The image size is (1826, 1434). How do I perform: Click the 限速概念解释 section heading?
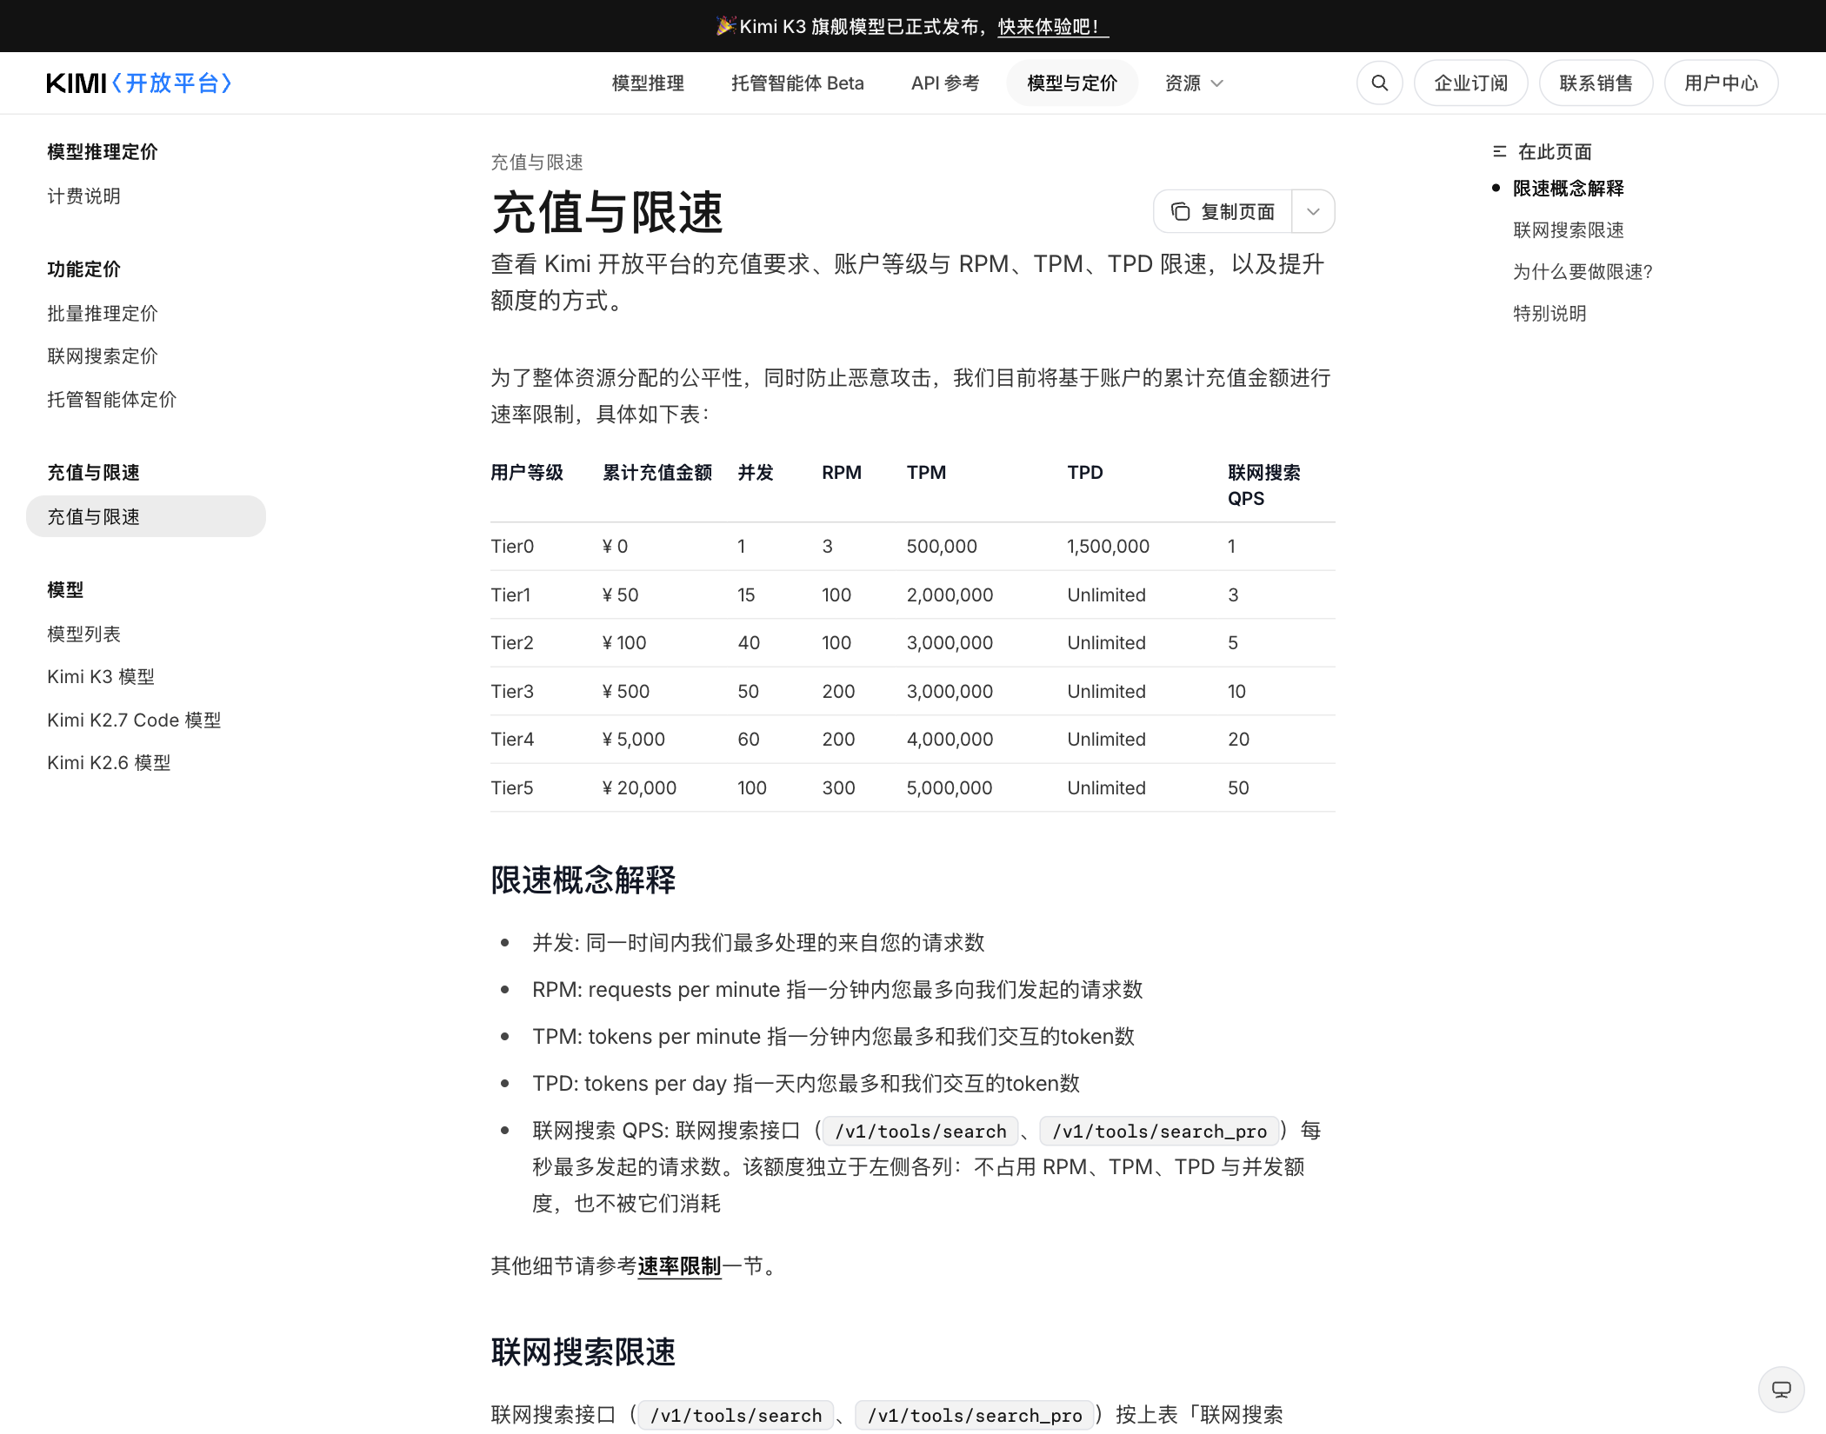click(x=583, y=880)
